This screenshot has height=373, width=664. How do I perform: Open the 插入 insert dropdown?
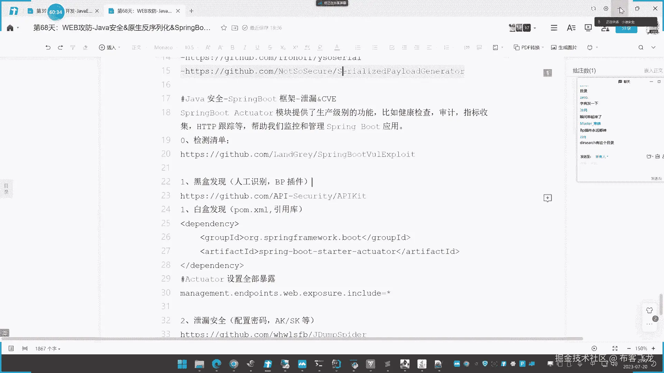110,47
